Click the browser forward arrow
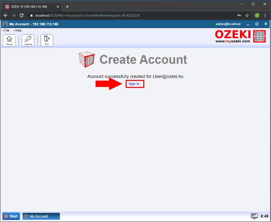 coord(14,16)
